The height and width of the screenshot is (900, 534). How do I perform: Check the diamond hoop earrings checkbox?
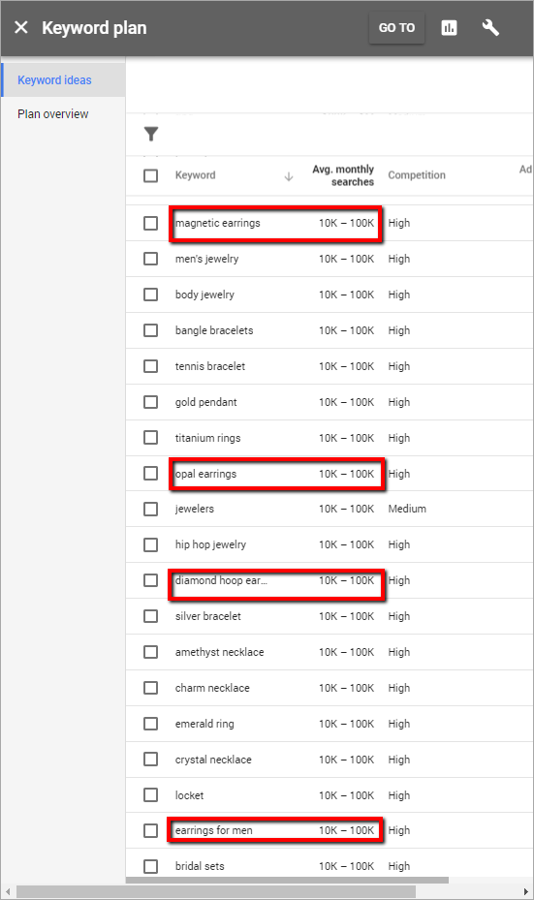click(150, 580)
